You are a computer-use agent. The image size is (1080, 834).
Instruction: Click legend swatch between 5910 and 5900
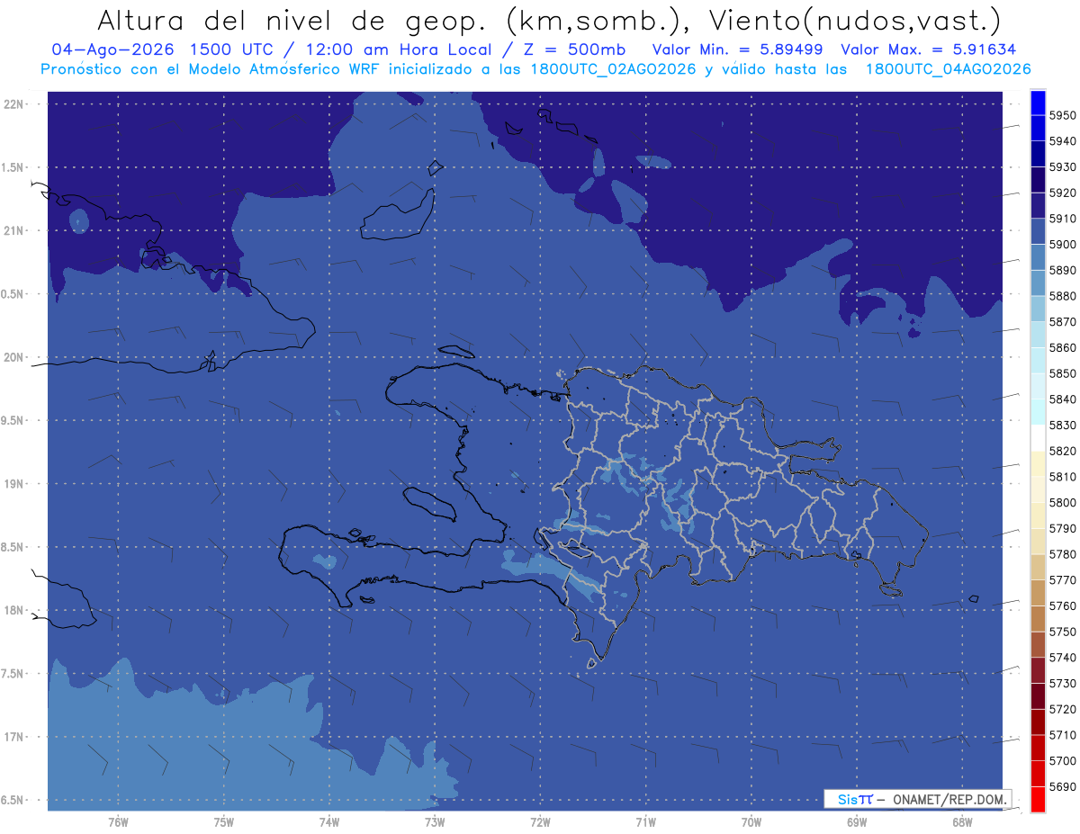[1037, 231]
